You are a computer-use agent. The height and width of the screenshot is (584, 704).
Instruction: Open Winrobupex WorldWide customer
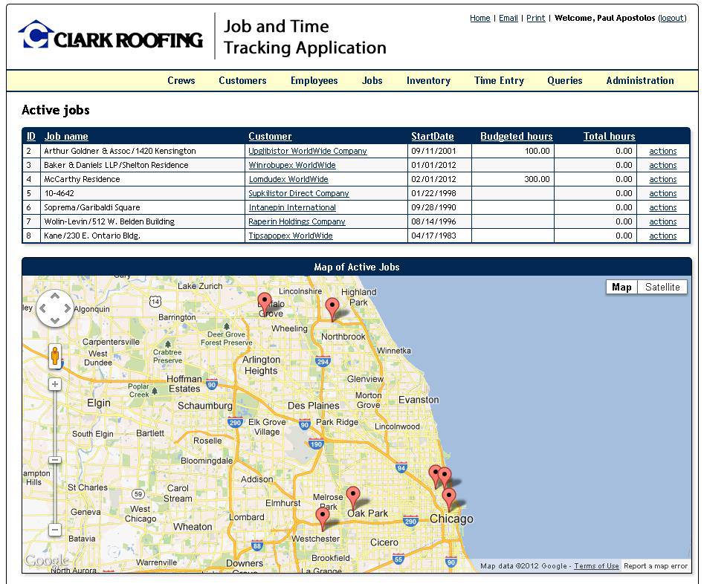292,165
